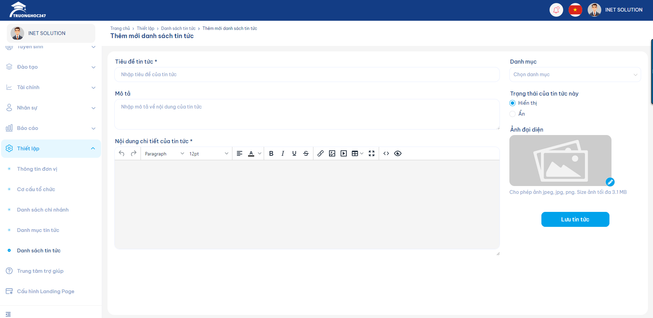Go to "Danh sách tin tức" breadcrumb link

[178, 29]
